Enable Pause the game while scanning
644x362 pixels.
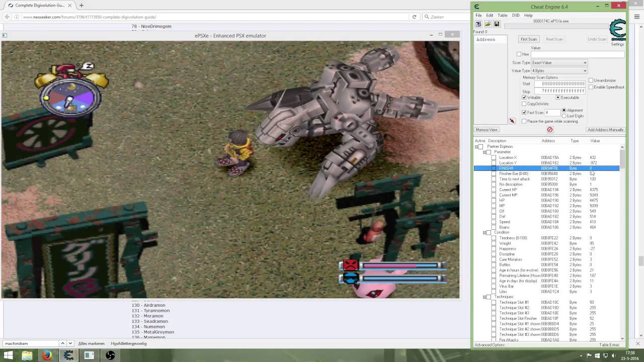(x=524, y=121)
